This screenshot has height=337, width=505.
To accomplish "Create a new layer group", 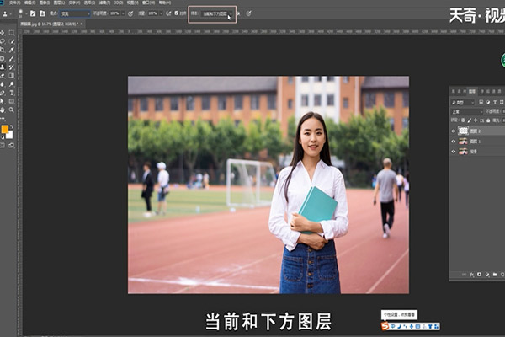I will (x=495, y=275).
